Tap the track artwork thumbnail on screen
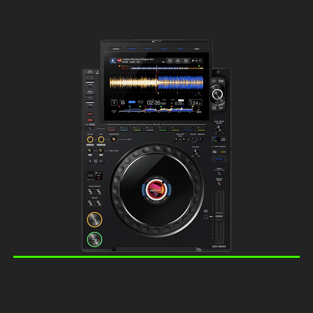 point(119,60)
